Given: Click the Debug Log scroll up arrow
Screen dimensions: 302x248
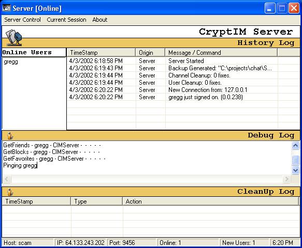Looking at the screenshot, I should (x=295, y=145).
